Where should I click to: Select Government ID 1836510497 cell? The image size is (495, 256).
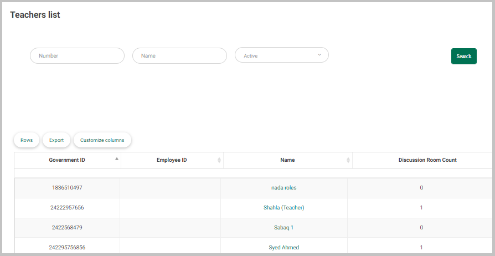click(x=67, y=188)
